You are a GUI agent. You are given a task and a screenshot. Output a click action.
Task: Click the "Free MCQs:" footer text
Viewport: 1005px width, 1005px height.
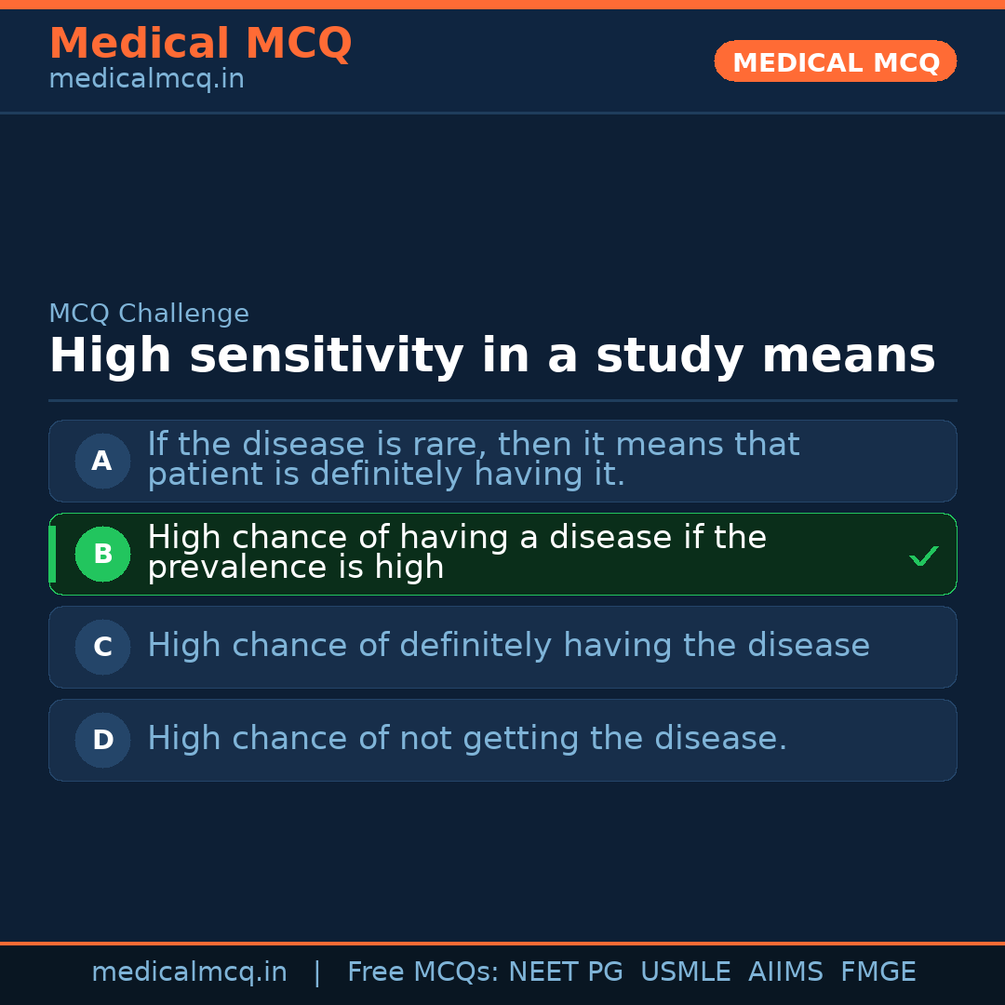point(423,972)
